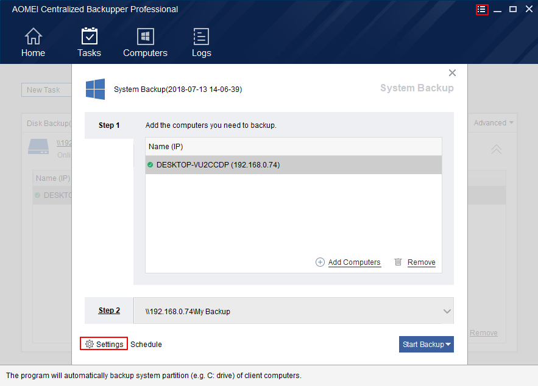Go to the Tasks section
The width and height of the screenshot is (538, 386).
click(x=89, y=42)
